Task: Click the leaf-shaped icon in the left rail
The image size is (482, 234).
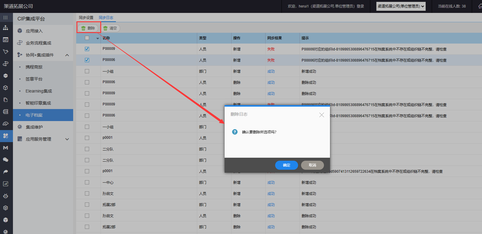Action: 5,172
